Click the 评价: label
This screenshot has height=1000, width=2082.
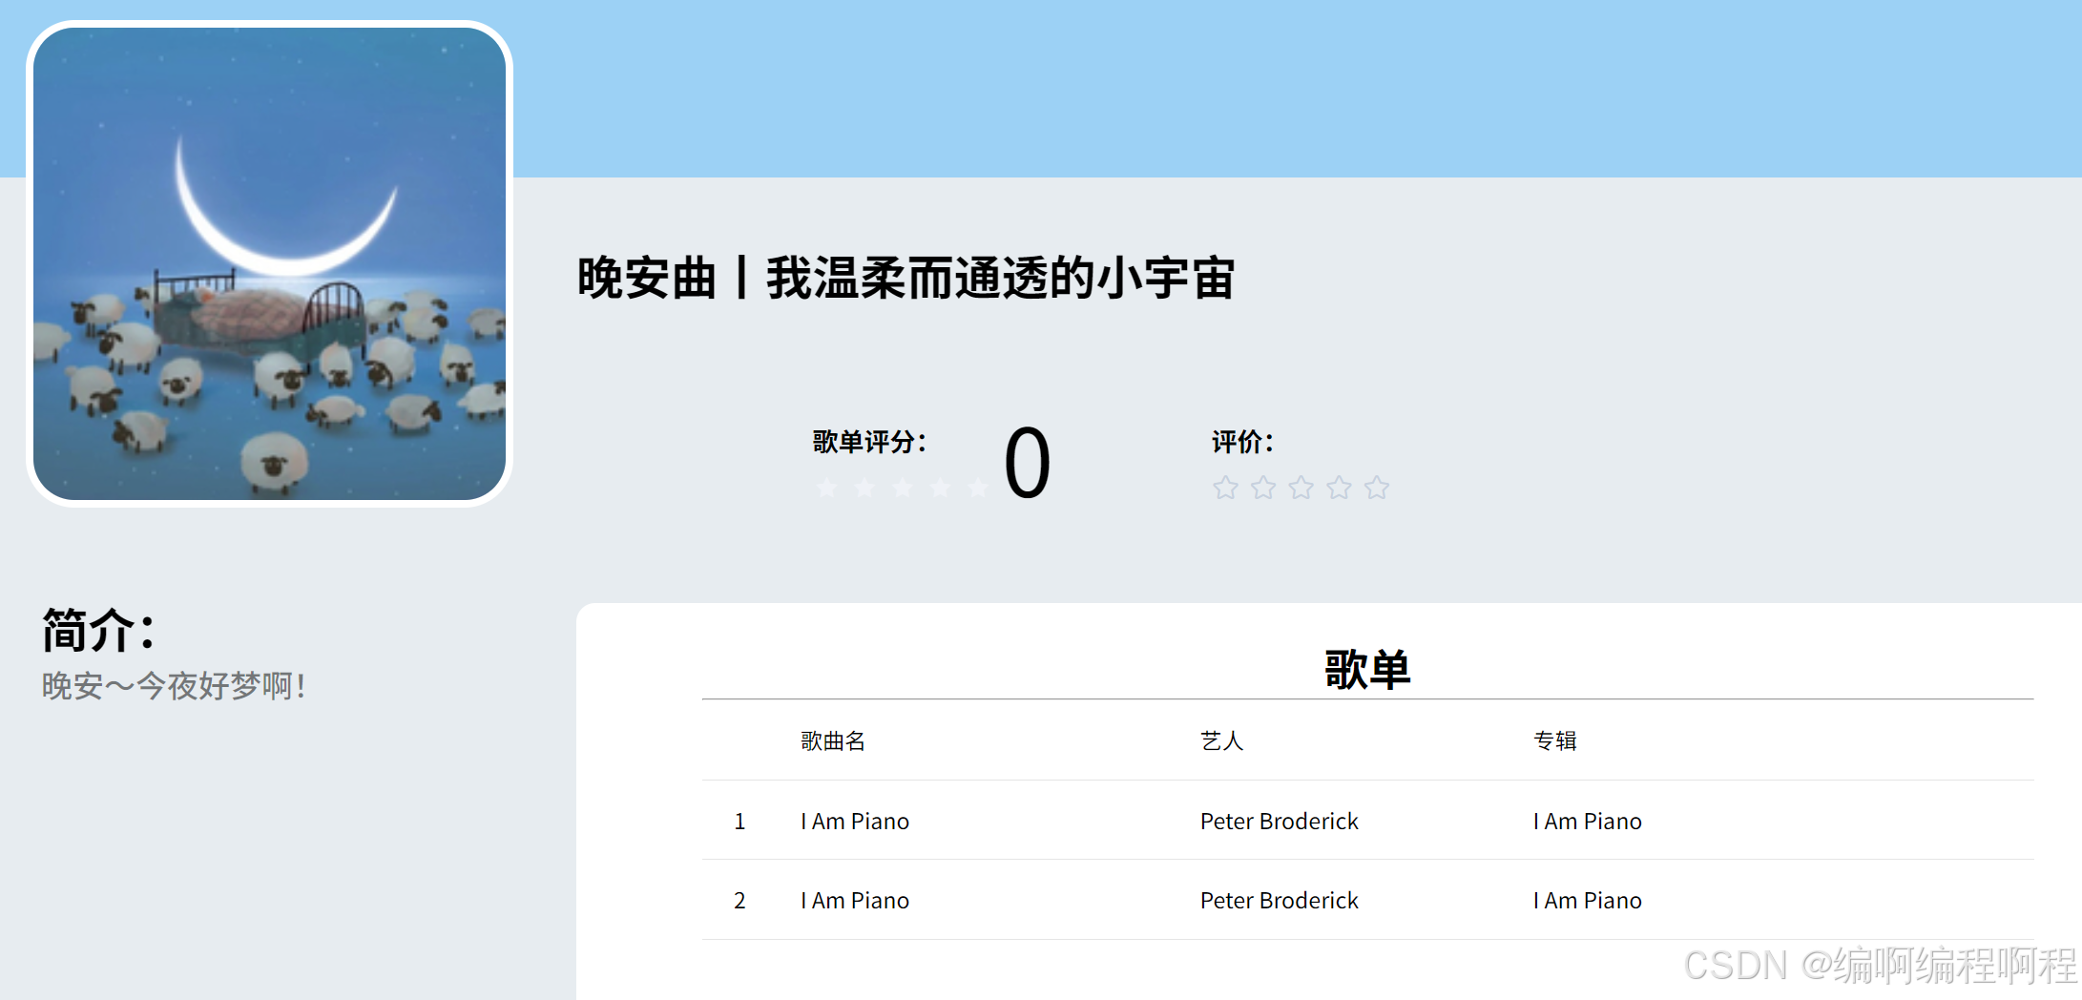1242,442
